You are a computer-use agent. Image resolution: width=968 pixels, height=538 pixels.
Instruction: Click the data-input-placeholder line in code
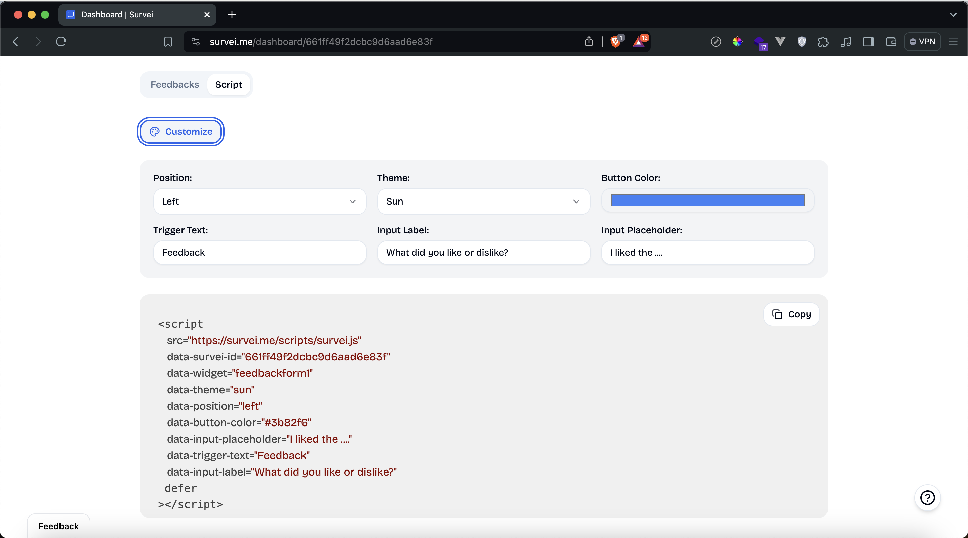coord(259,439)
